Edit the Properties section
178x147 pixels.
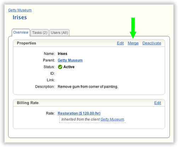(x=120, y=43)
